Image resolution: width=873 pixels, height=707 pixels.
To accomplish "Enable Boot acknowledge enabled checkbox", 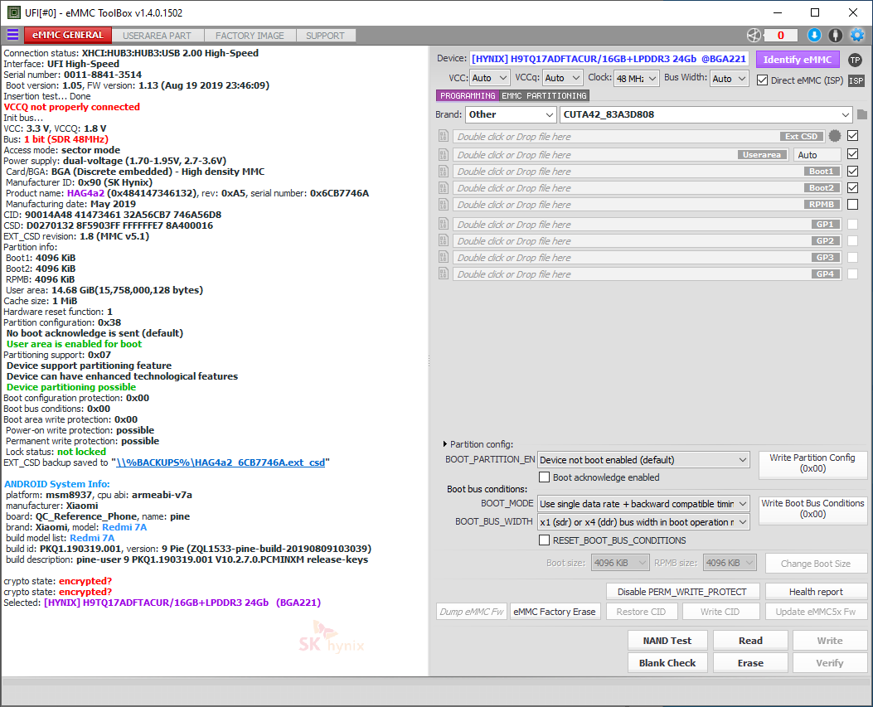I will [545, 477].
